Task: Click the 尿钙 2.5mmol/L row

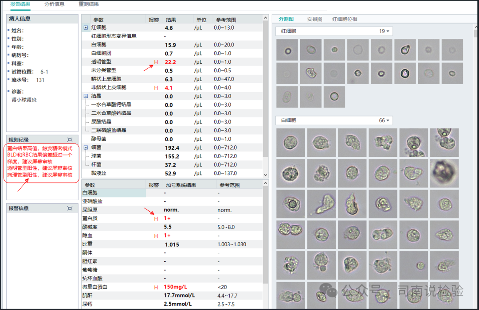Action: pos(172,304)
